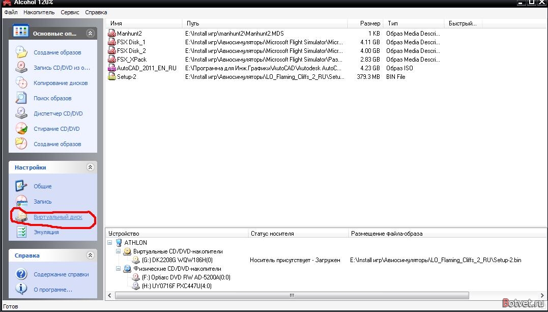Click the Образ ISO type cell

pyautogui.click(x=399, y=68)
